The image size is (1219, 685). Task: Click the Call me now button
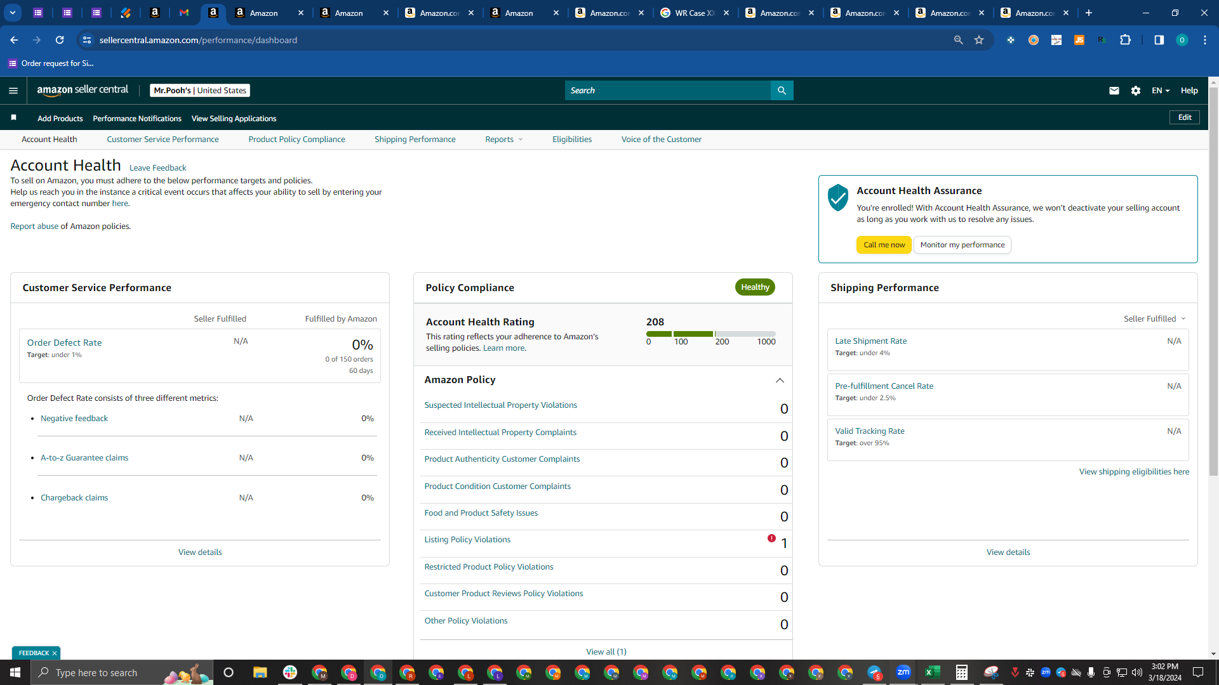884,245
